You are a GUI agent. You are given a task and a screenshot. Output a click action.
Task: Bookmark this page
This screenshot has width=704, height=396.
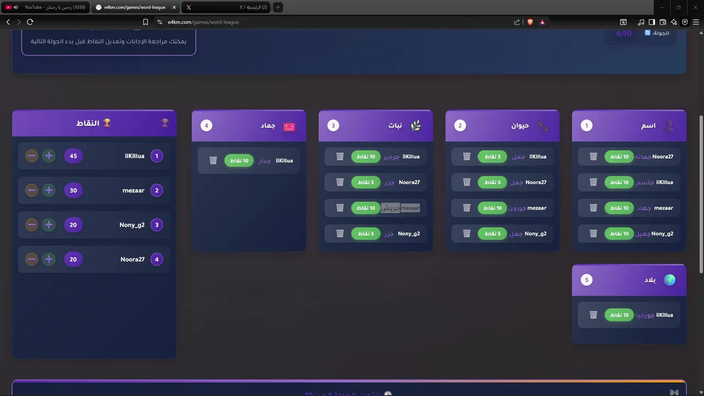tap(145, 22)
